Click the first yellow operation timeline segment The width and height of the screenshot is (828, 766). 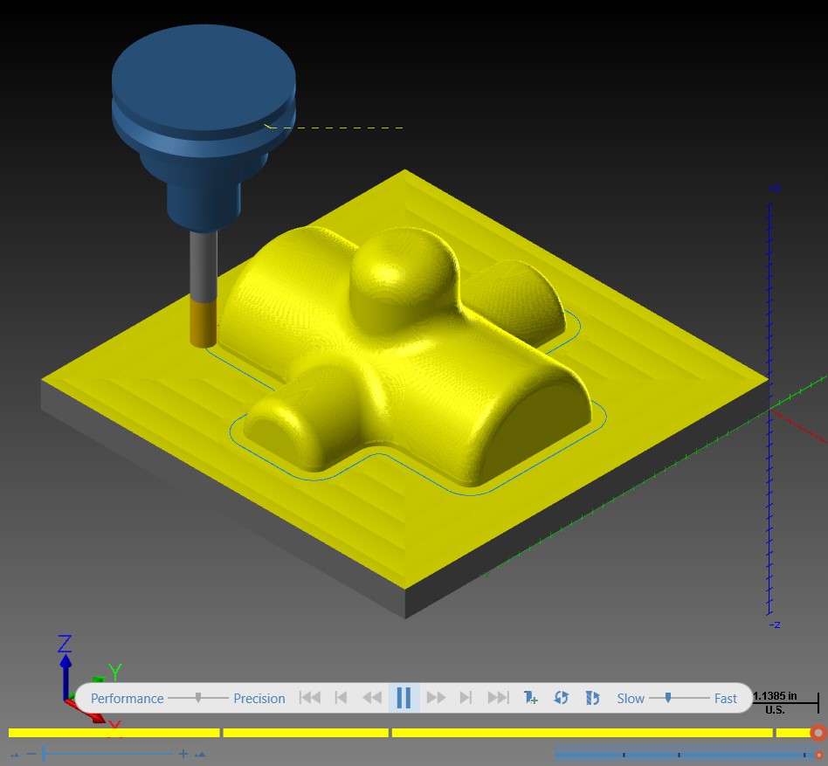(x=114, y=733)
